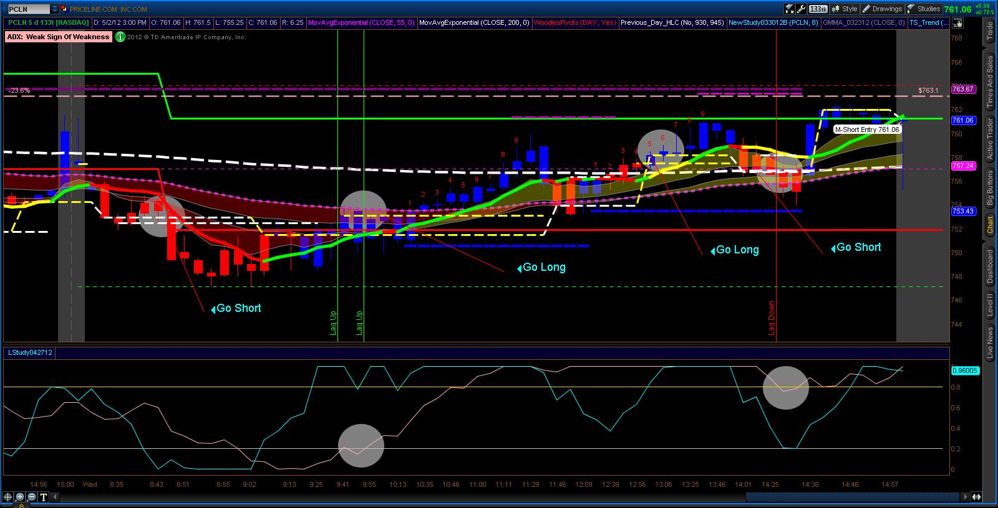The width and height of the screenshot is (998, 508).
Task: Click the ADX Weak Sign Of Weakness label
Action: pyautogui.click(x=59, y=37)
